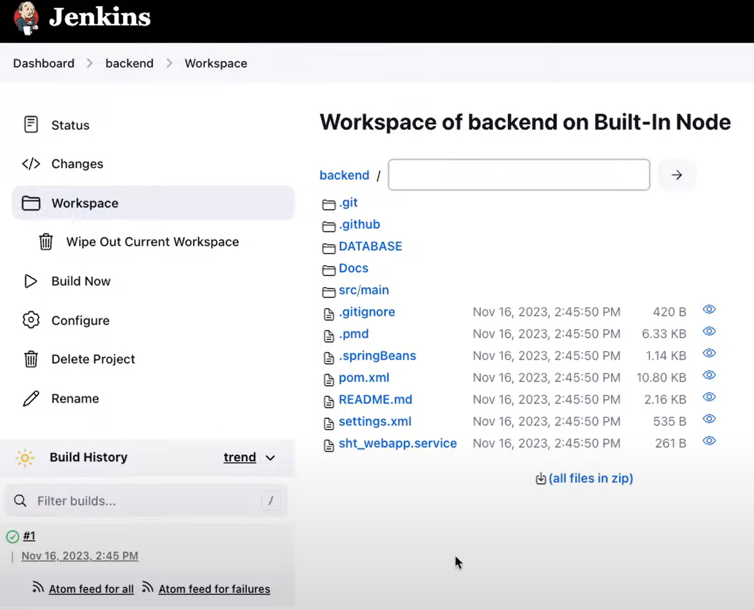Viewport: 754px width, 610px height.
Task: Open the sht_webapp.service file
Action: pos(398,443)
